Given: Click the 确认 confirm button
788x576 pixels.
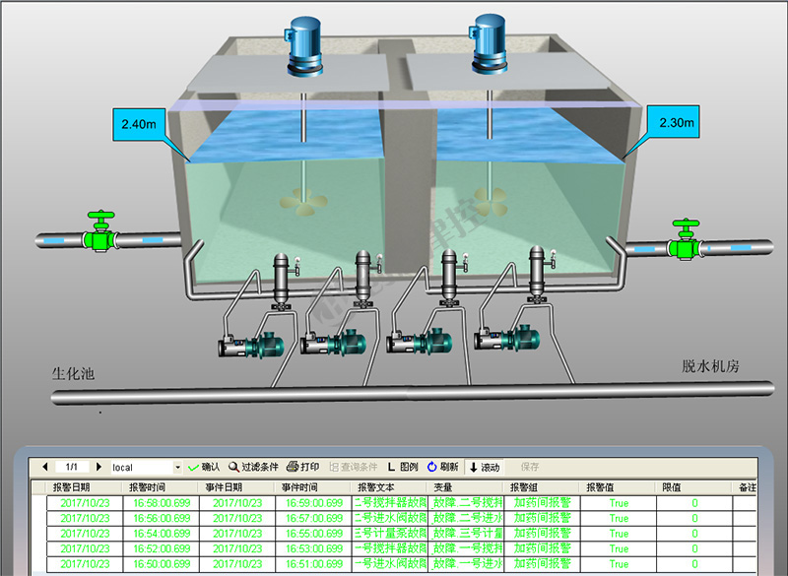Looking at the screenshot, I should [x=204, y=467].
